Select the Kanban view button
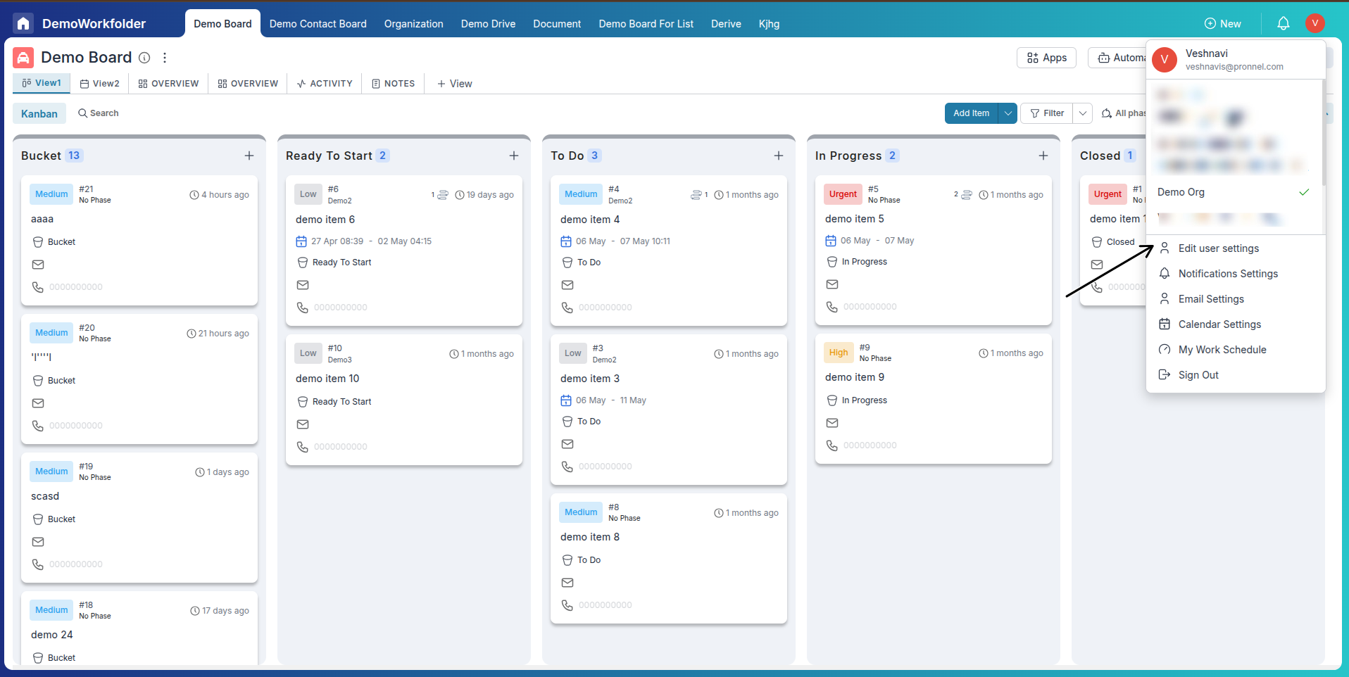 coord(39,114)
